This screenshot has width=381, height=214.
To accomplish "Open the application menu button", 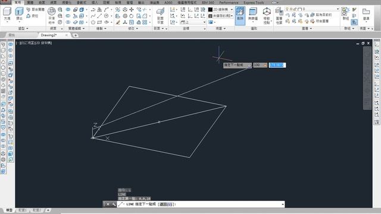I will pyautogui.click(x=5, y=2).
